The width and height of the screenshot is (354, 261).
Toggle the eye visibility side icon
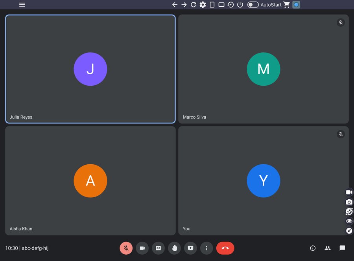tap(349, 221)
